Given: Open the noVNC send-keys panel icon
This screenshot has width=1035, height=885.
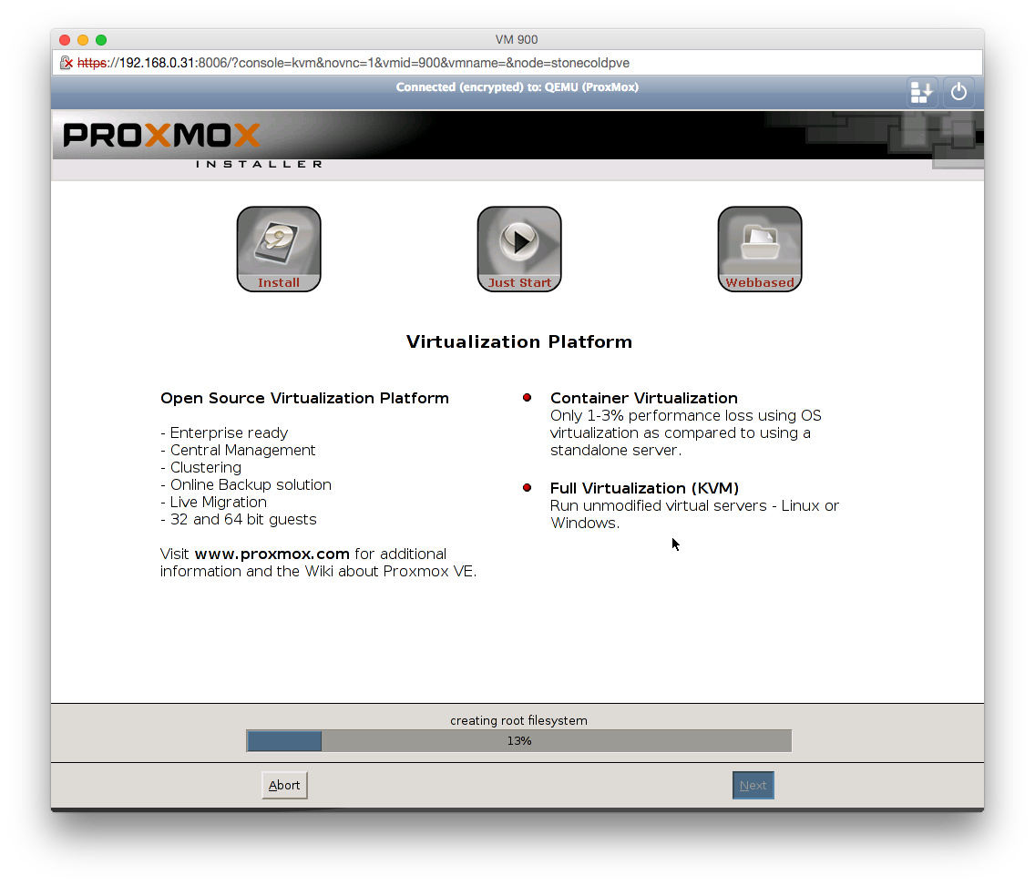Looking at the screenshot, I should 921,92.
